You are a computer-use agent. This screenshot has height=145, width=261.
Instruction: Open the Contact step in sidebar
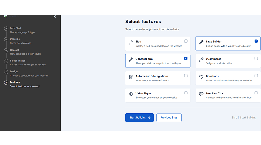point(14,50)
